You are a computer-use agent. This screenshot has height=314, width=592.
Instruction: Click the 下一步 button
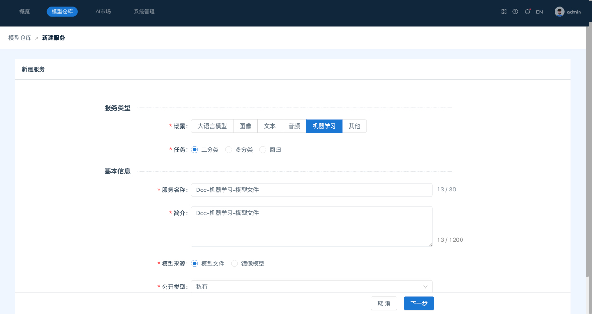pyautogui.click(x=419, y=303)
